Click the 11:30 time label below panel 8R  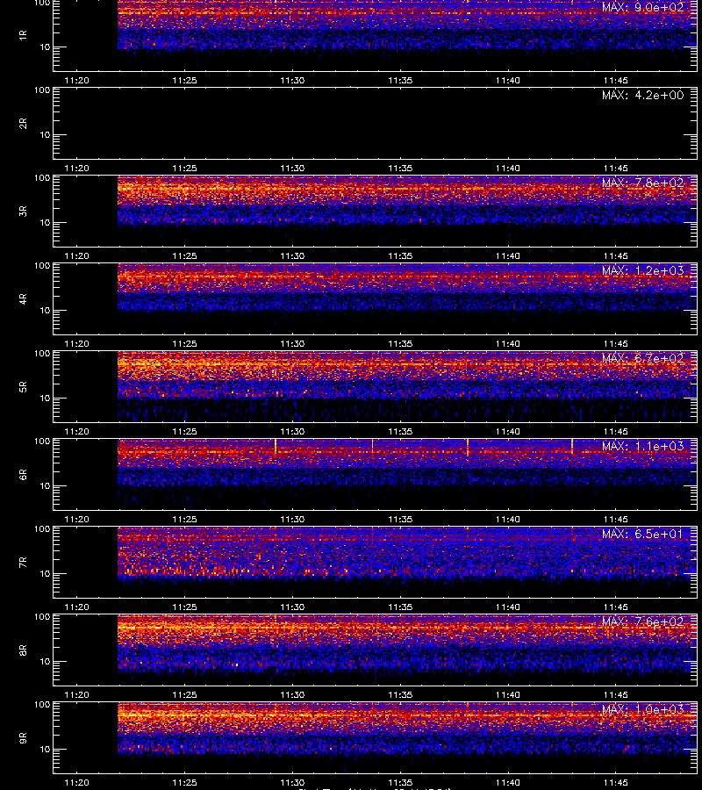point(292,695)
